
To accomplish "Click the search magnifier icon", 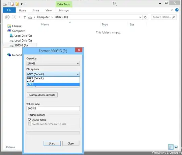I will 174,17.
